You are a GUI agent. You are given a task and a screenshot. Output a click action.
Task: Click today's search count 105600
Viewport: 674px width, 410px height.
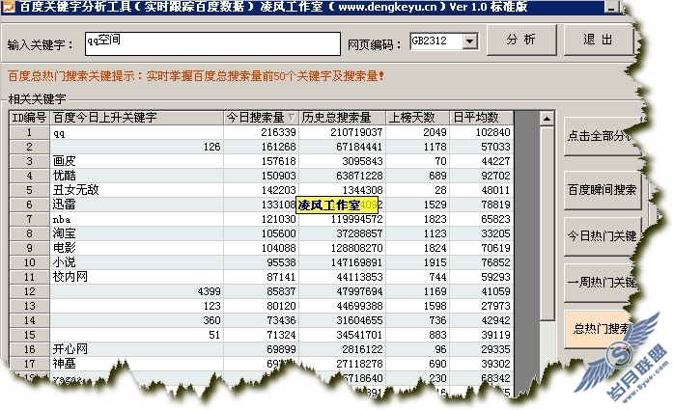coord(262,234)
